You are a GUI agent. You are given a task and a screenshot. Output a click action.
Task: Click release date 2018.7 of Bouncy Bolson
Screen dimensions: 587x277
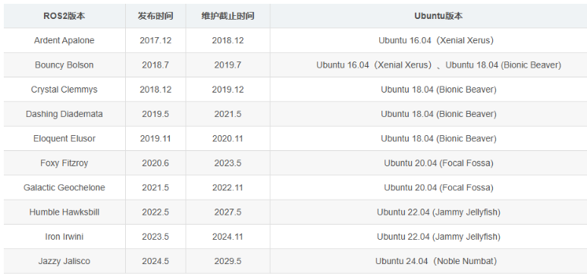pos(155,65)
